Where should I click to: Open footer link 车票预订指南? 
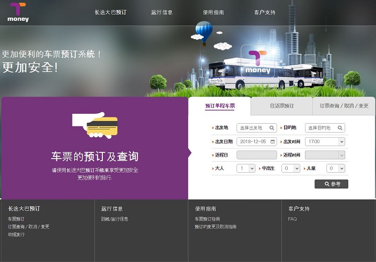coord(207,219)
